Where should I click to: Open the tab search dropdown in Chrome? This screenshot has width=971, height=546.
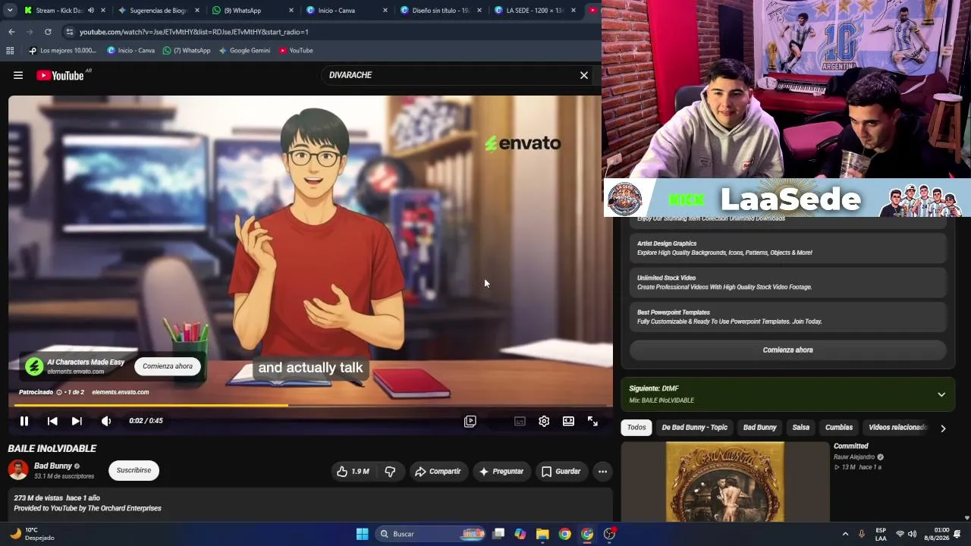[x=10, y=10]
